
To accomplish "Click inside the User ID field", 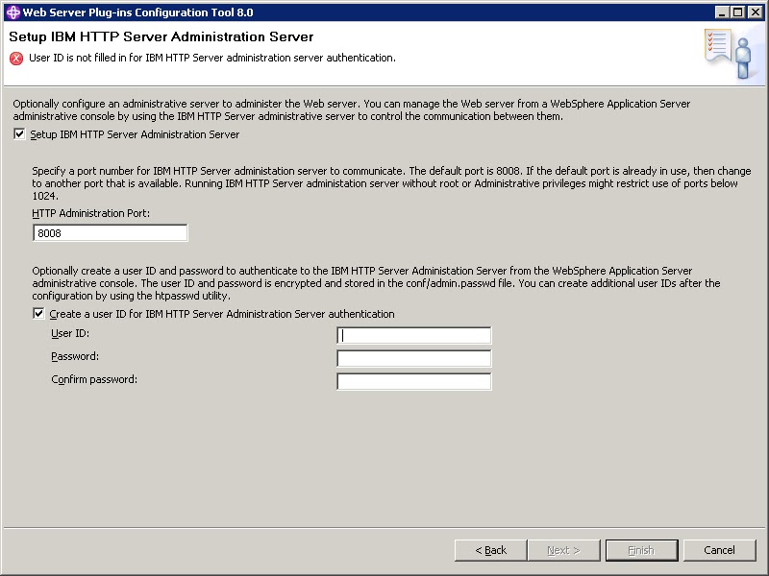I will [413, 335].
